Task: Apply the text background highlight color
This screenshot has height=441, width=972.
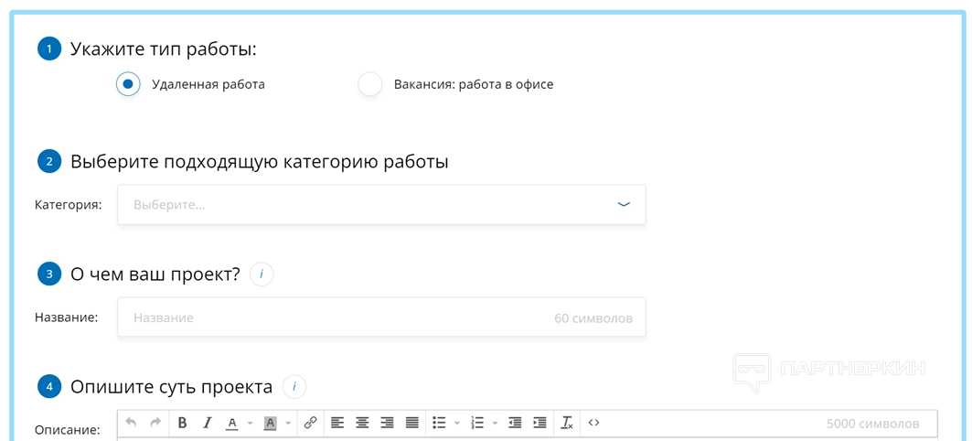Action: coord(270,423)
